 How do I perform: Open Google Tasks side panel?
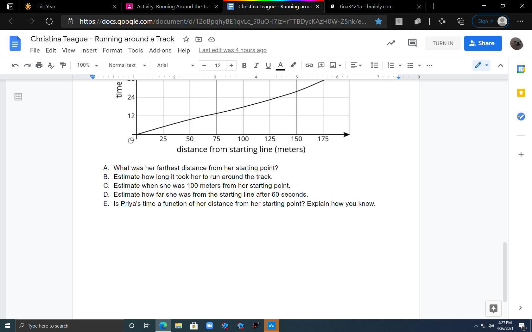click(x=521, y=117)
